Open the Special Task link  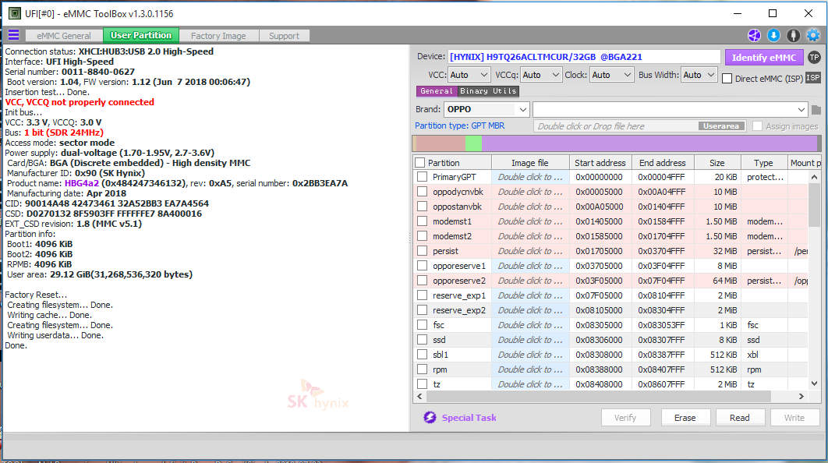click(x=469, y=418)
